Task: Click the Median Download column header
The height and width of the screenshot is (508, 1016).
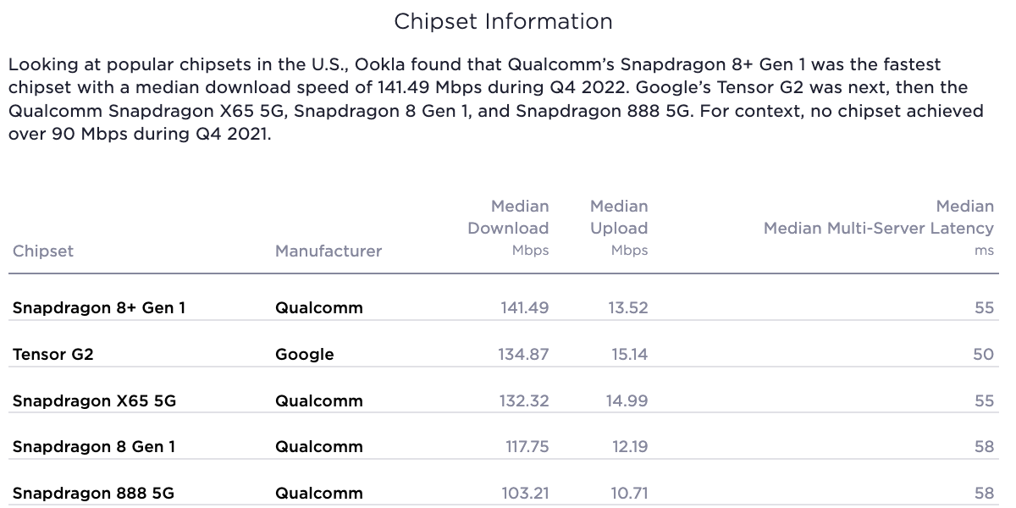Action: pos(508,228)
